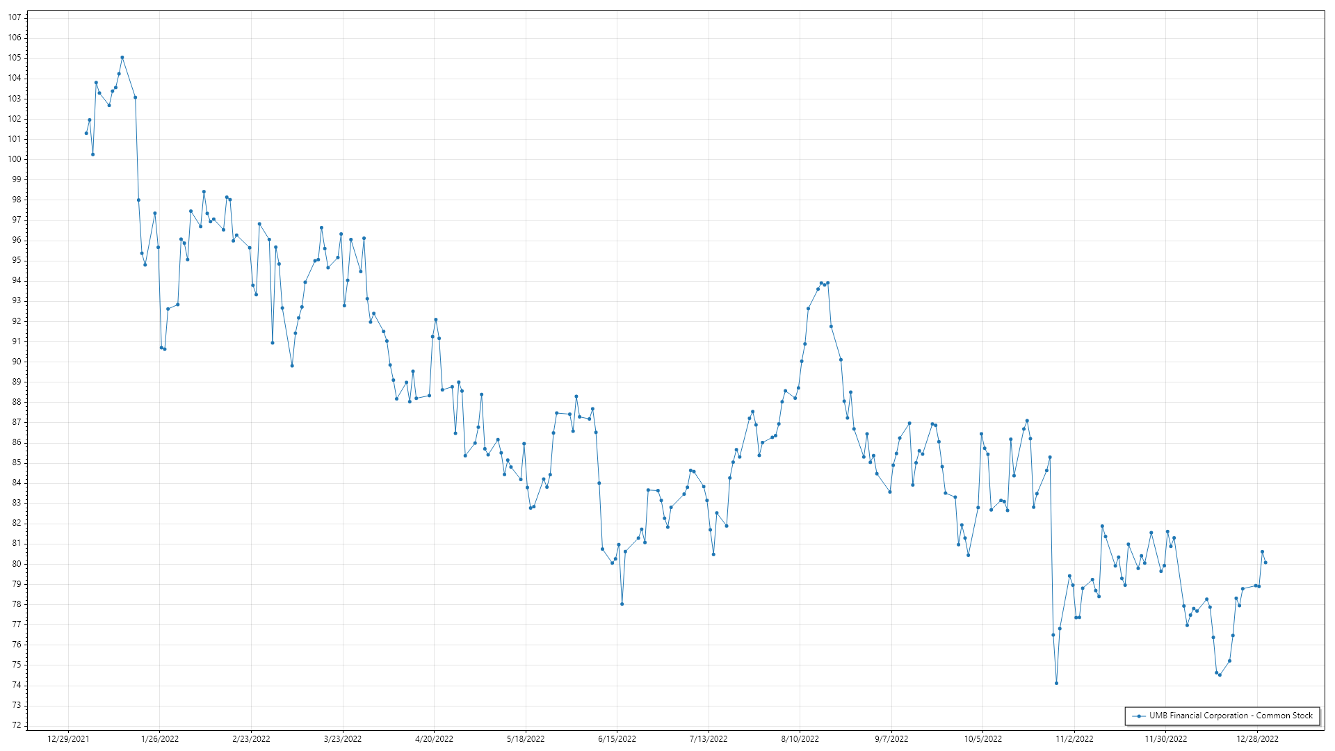Click the 107 y-axis value label
Viewport: 1335px width, 751px height.
coord(15,17)
